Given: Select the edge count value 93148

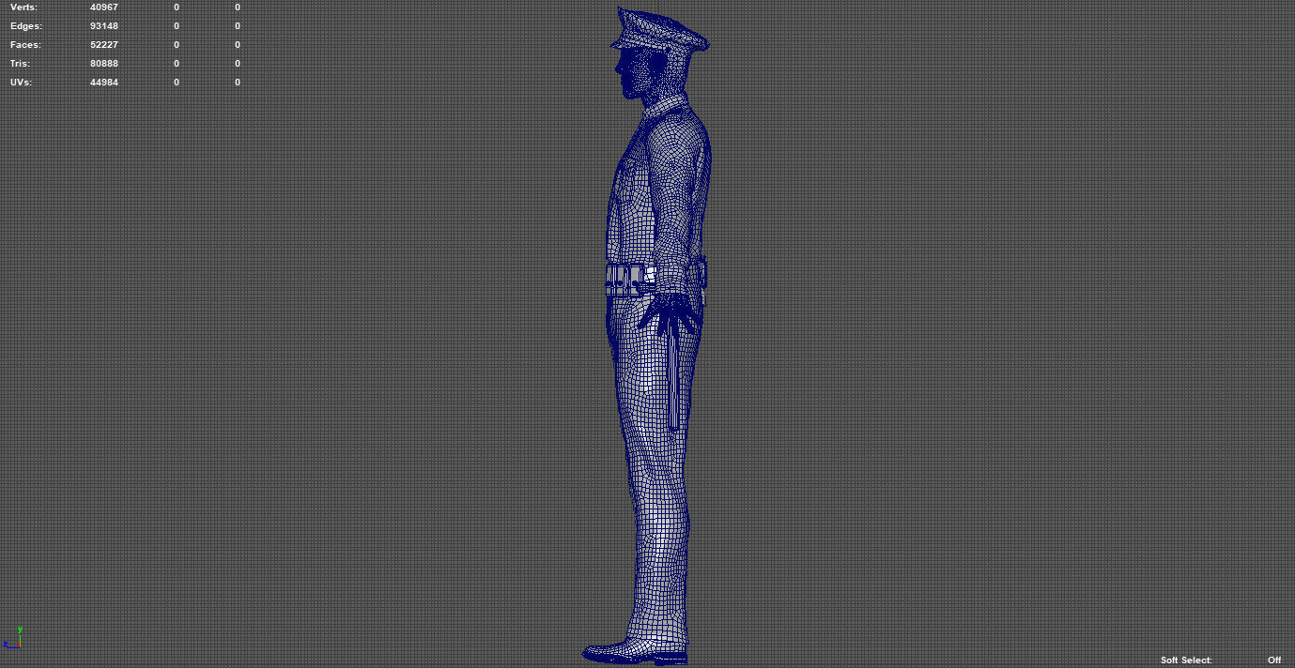Looking at the screenshot, I should point(104,26).
